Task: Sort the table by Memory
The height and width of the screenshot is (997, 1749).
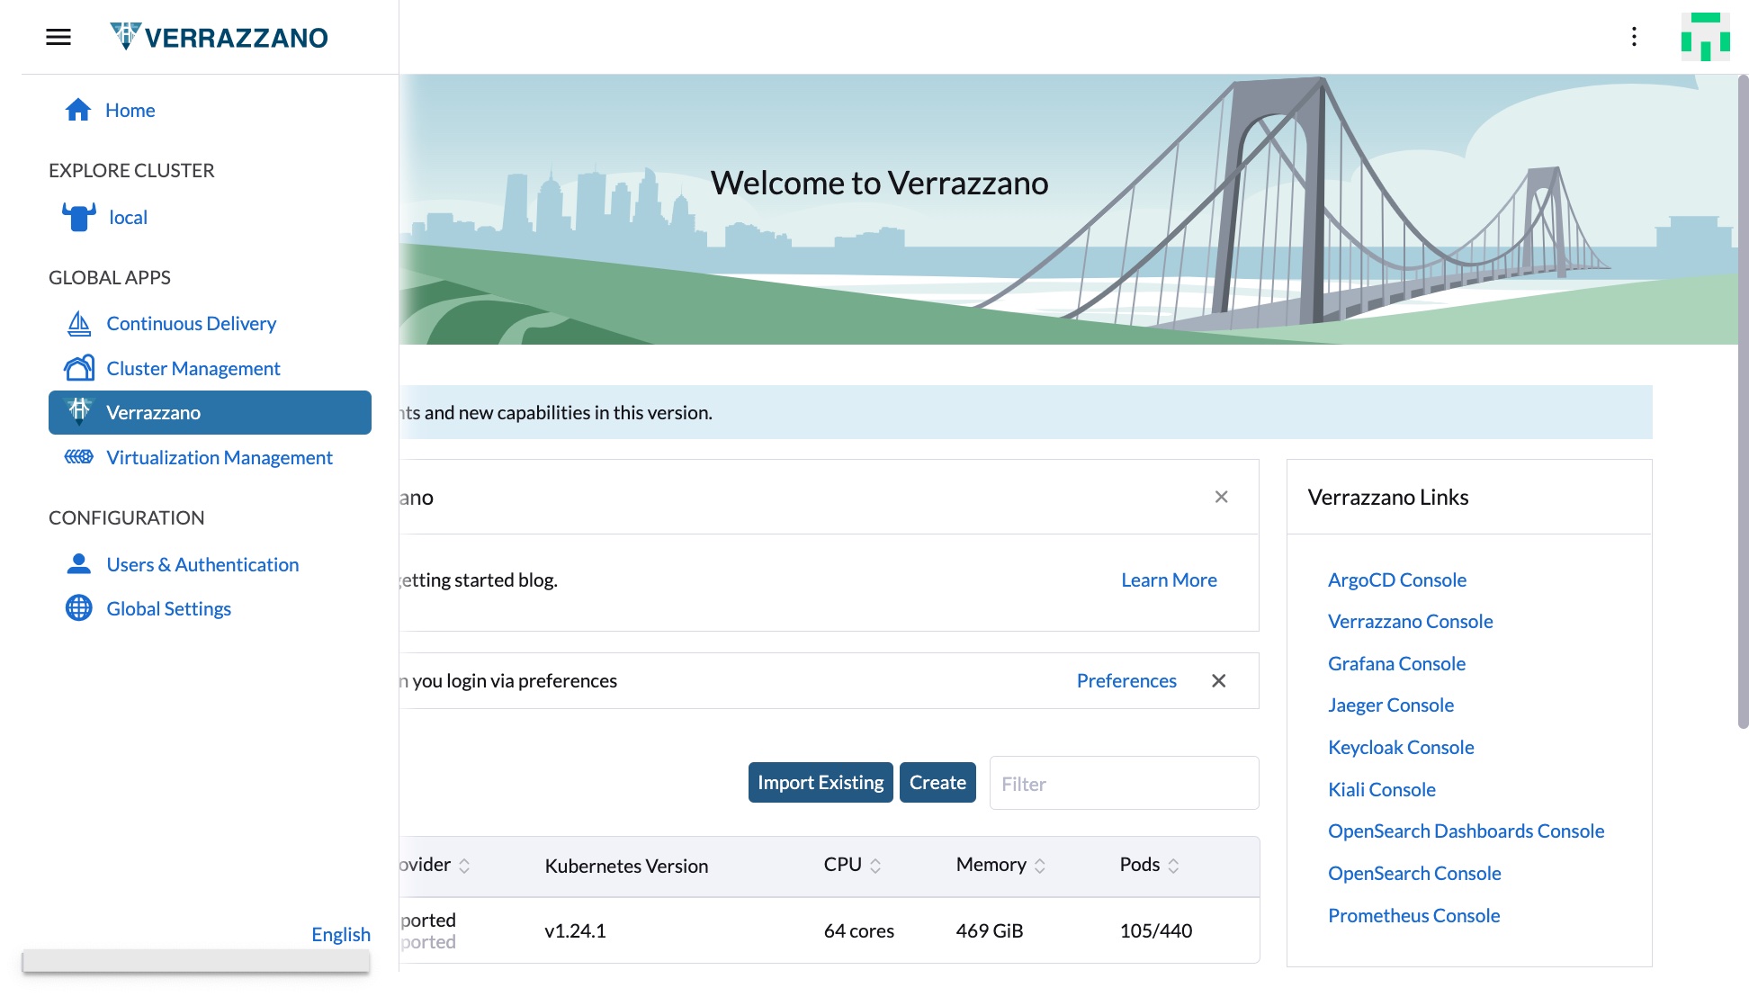Action: (x=1043, y=865)
